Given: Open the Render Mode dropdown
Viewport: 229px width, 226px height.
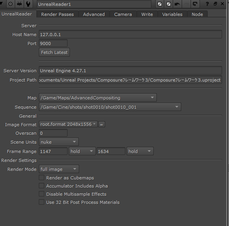Looking at the screenshot, I should [59, 169].
